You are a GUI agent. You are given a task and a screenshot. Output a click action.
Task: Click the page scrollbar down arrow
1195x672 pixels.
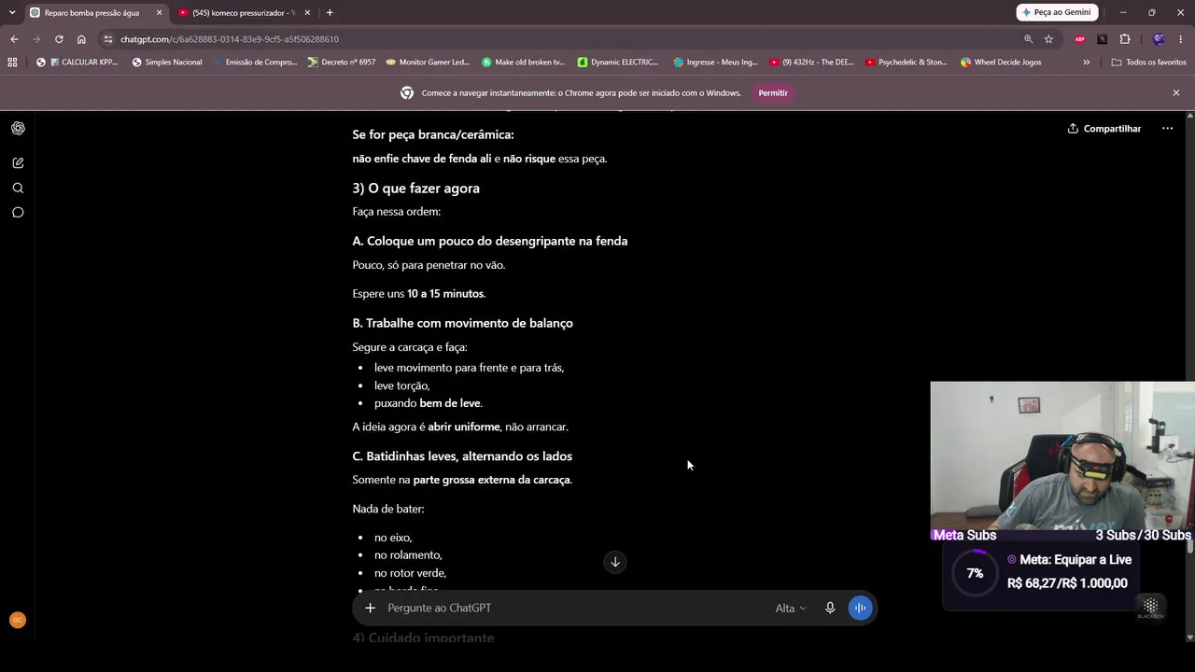pyautogui.click(x=1189, y=637)
